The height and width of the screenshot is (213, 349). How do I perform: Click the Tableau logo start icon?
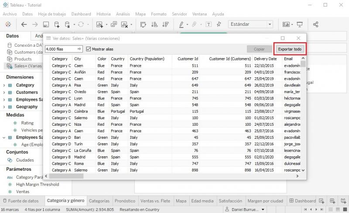point(8,24)
